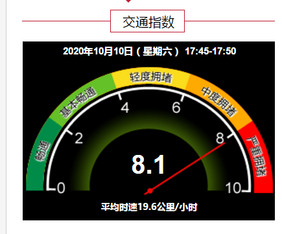Click the 交通指数 title box
282x234 pixels.
(x=147, y=21)
